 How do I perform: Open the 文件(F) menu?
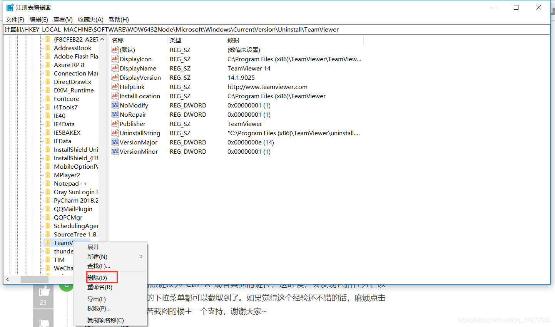(x=15, y=19)
